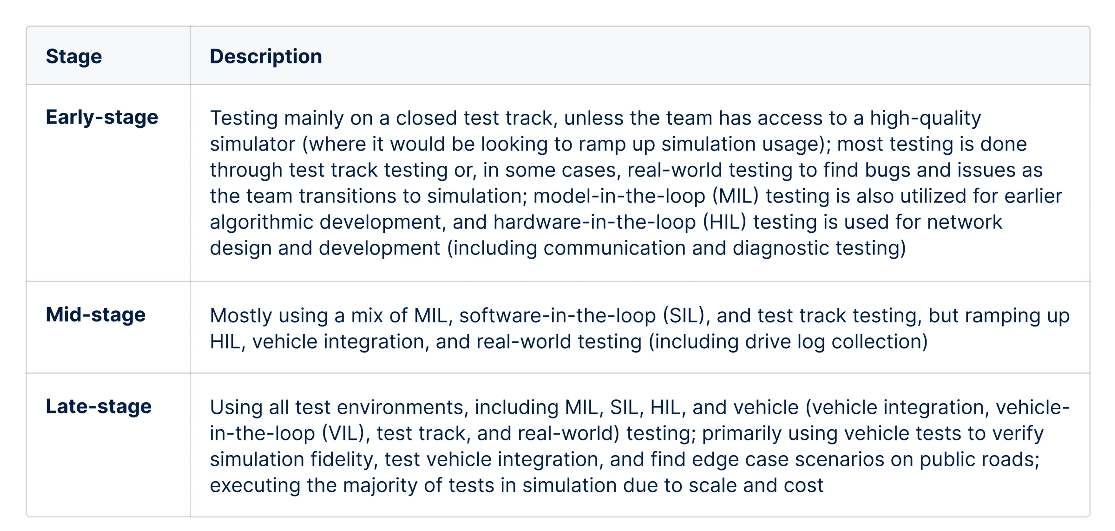Click the Late-stage description text
Viewport: 1115px width, 531px height.
tap(640, 446)
